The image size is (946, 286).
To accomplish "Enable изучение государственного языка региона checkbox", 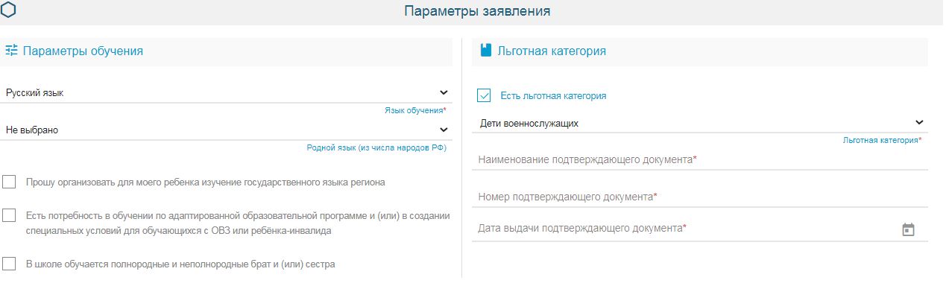I will 9,182.
